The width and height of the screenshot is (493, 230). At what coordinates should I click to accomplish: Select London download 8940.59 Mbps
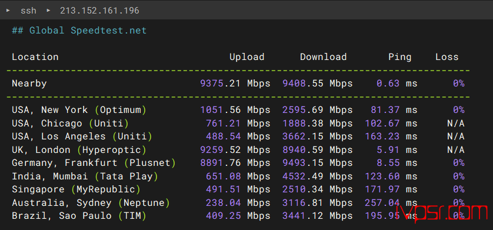[x=318, y=149]
